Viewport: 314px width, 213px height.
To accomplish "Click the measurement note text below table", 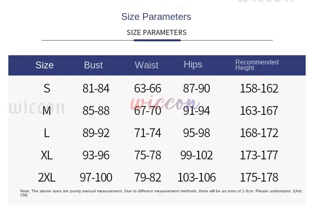I will click(161, 193).
